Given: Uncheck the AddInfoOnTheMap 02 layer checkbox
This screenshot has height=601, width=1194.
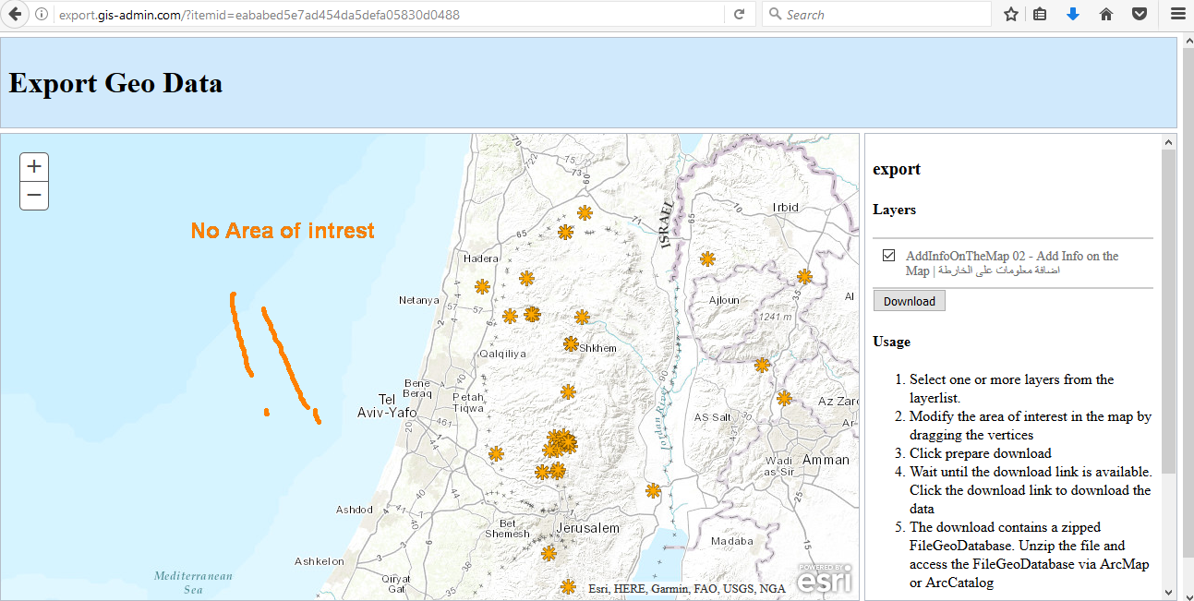Looking at the screenshot, I should [x=888, y=256].
